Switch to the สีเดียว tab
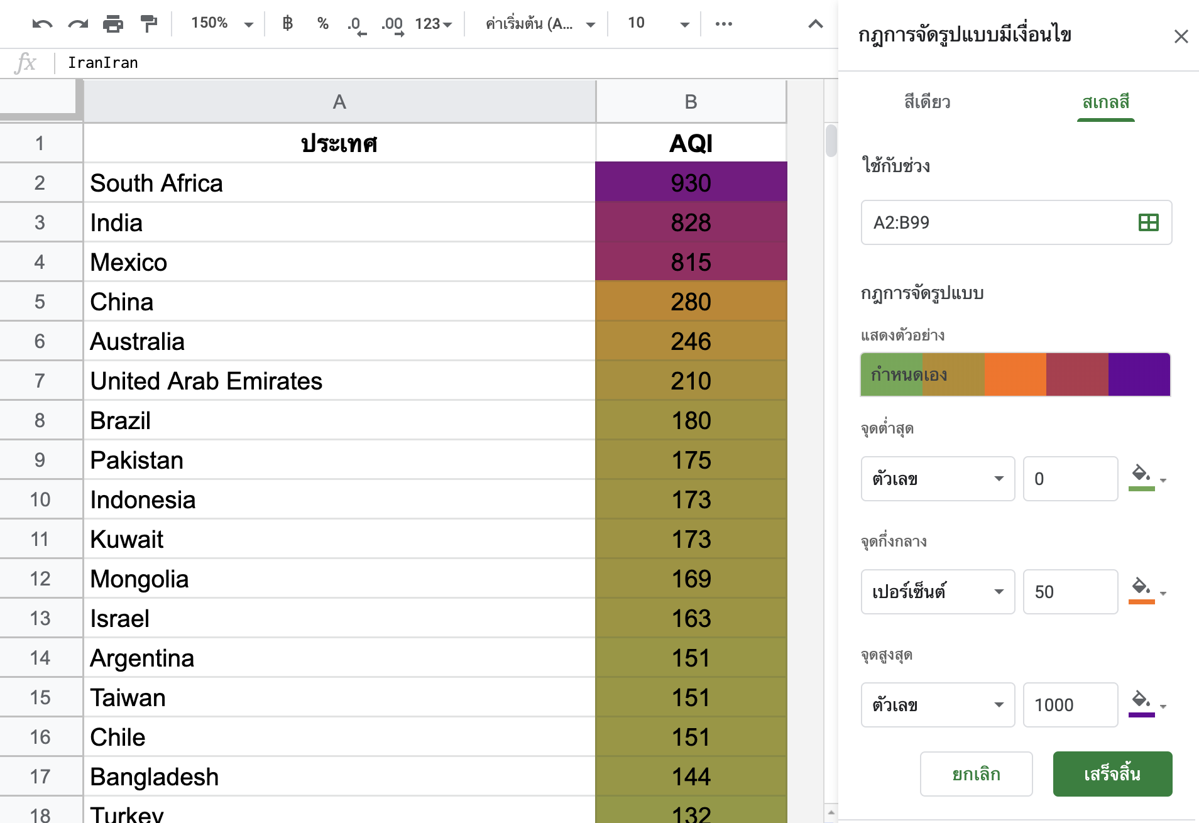This screenshot has width=1199, height=823. (x=927, y=102)
